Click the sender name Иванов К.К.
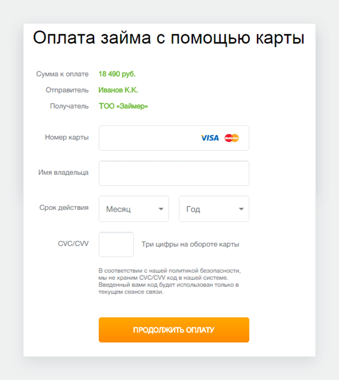 [x=118, y=90]
